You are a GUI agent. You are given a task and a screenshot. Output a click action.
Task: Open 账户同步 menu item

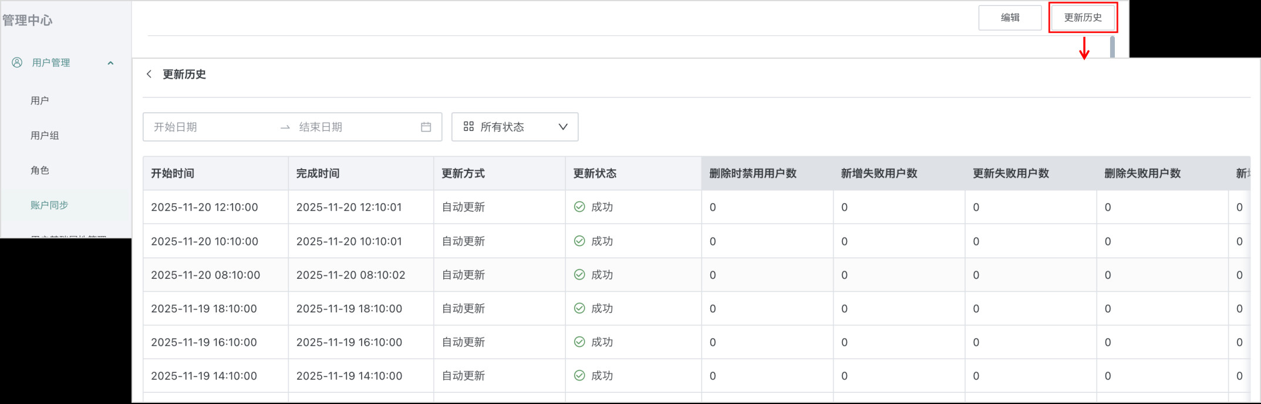49,205
